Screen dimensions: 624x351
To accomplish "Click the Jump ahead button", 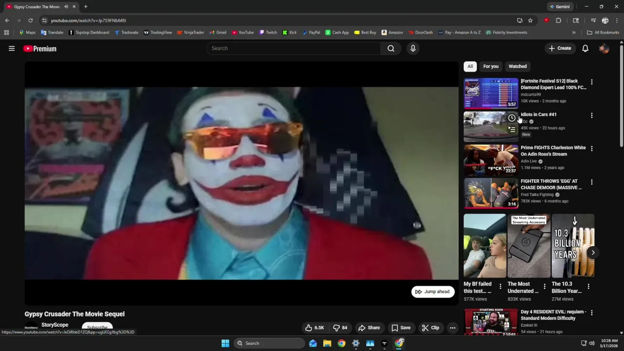I will point(432,292).
